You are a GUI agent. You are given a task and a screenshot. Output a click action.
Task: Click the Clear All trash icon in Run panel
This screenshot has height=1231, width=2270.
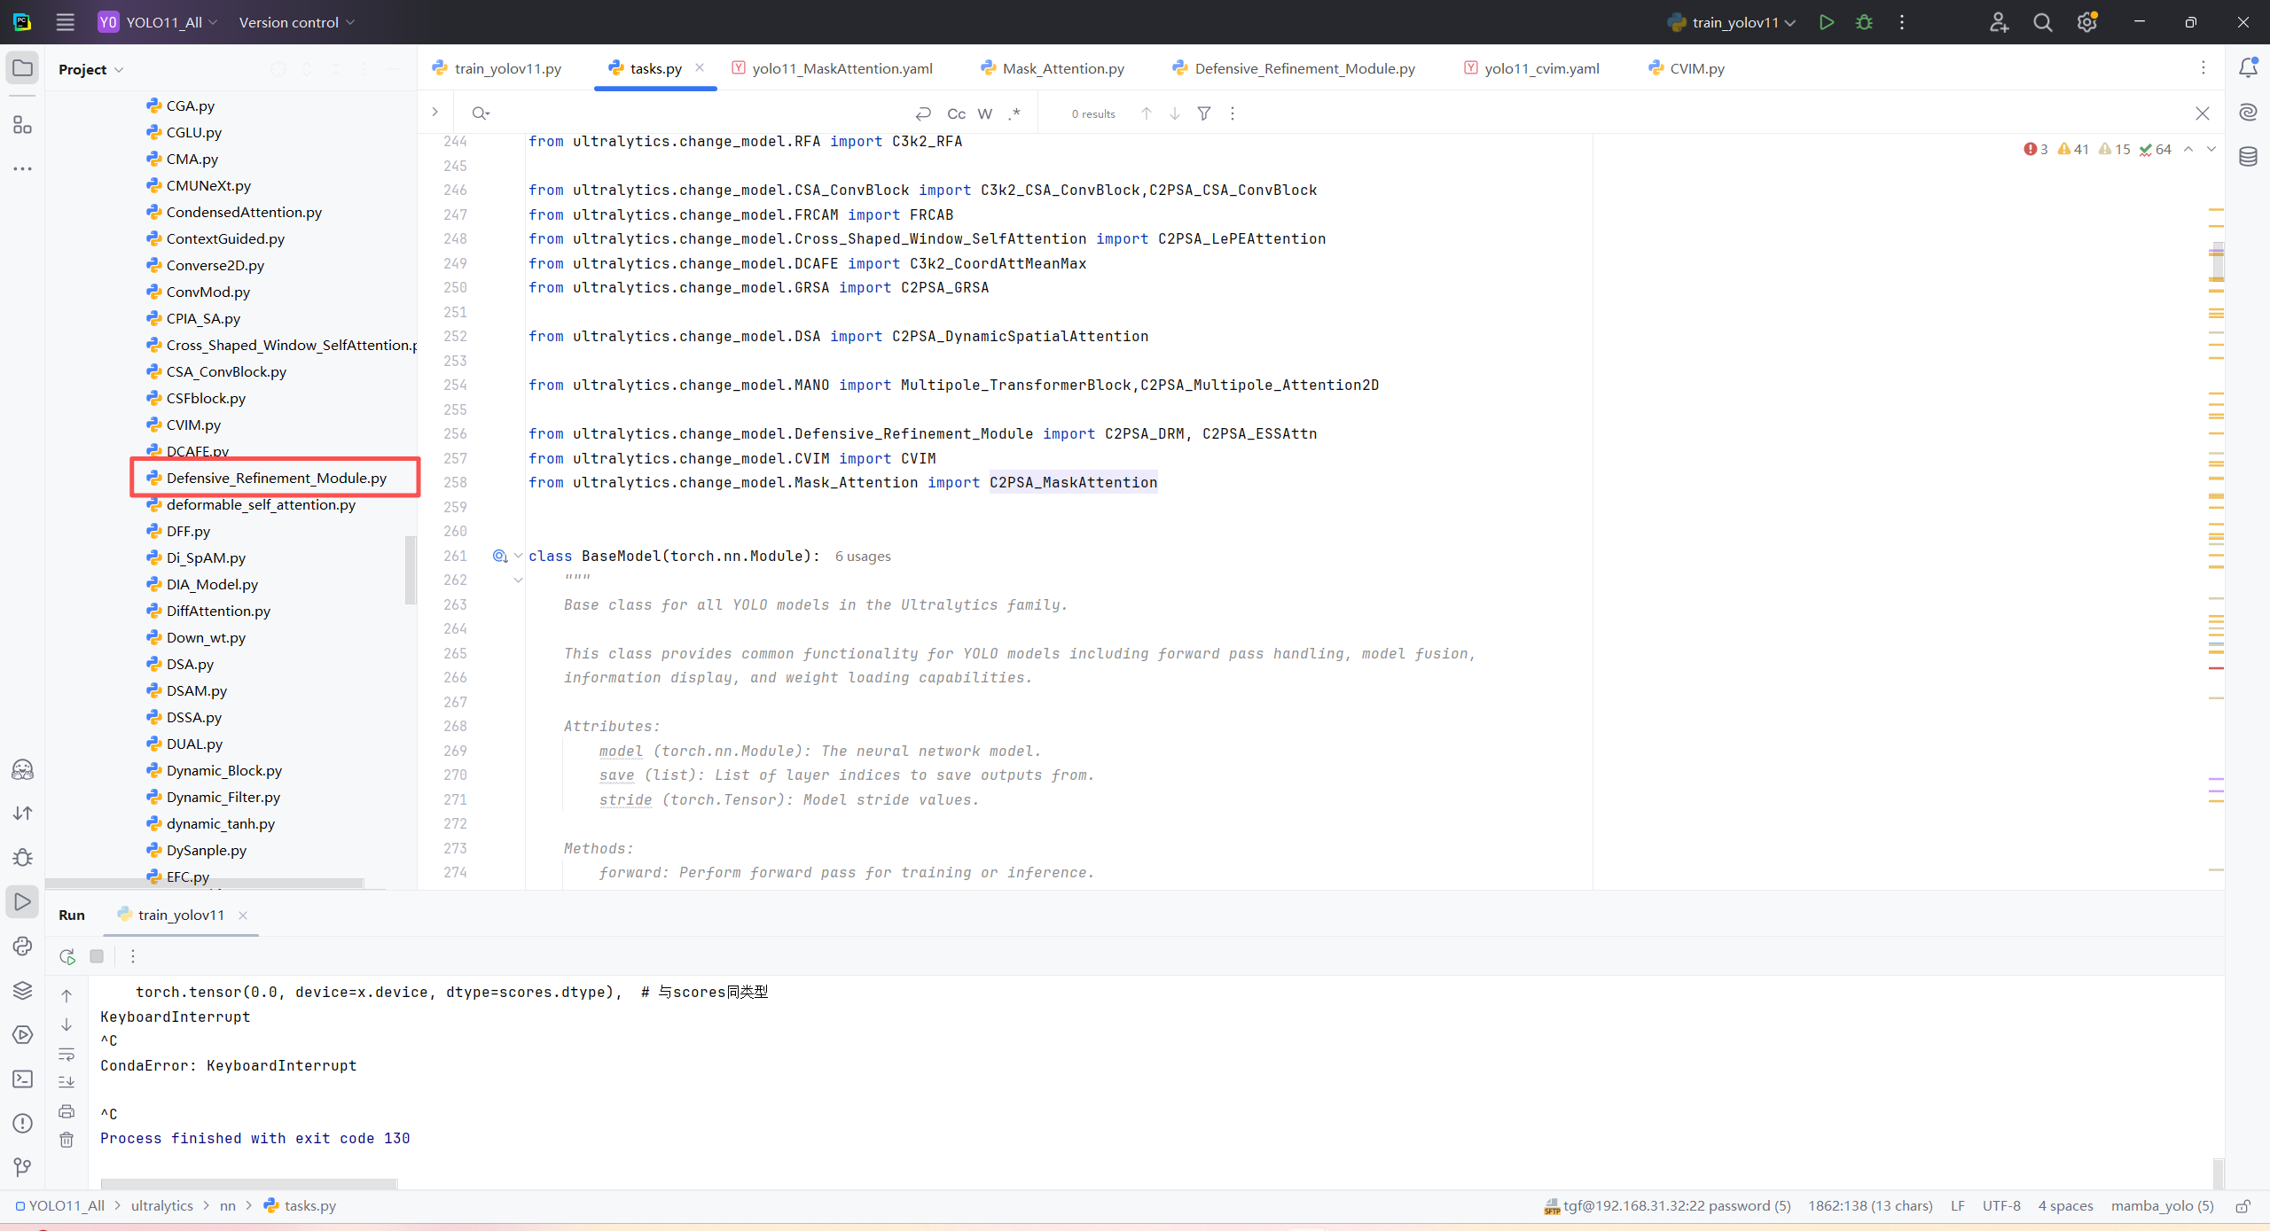click(x=67, y=1140)
